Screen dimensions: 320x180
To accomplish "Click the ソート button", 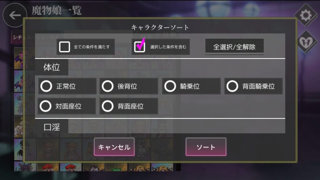I will [x=206, y=147].
